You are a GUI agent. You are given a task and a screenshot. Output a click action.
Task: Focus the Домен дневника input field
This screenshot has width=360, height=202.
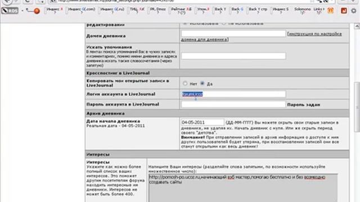[233, 34]
